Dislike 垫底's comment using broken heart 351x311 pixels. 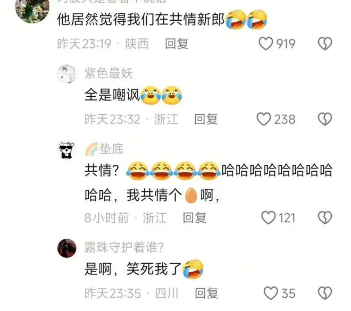(325, 217)
